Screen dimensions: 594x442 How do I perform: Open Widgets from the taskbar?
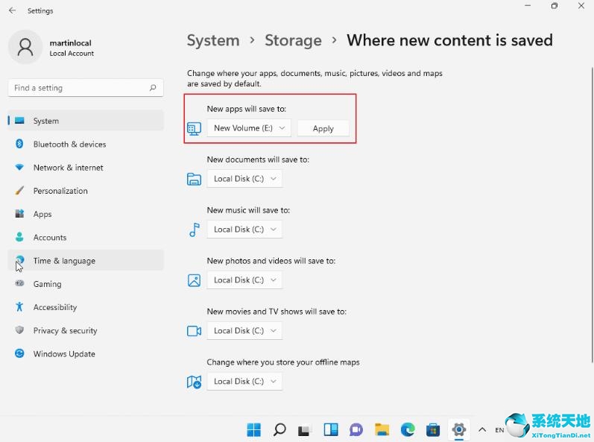[331, 429]
